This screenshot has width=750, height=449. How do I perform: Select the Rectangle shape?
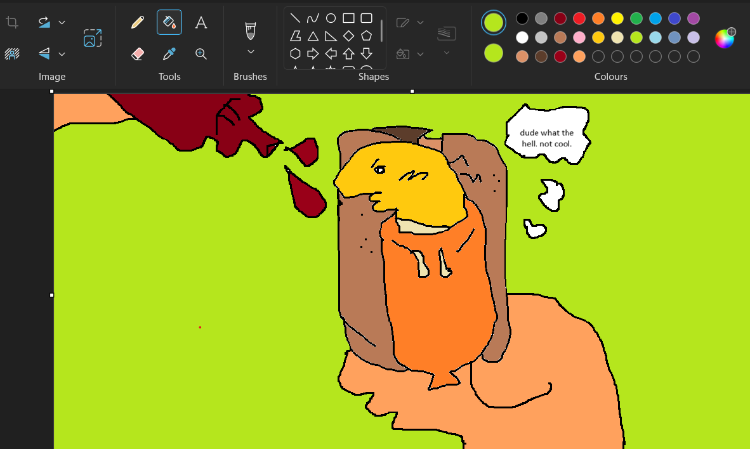pyautogui.click(x=349, y=18)
